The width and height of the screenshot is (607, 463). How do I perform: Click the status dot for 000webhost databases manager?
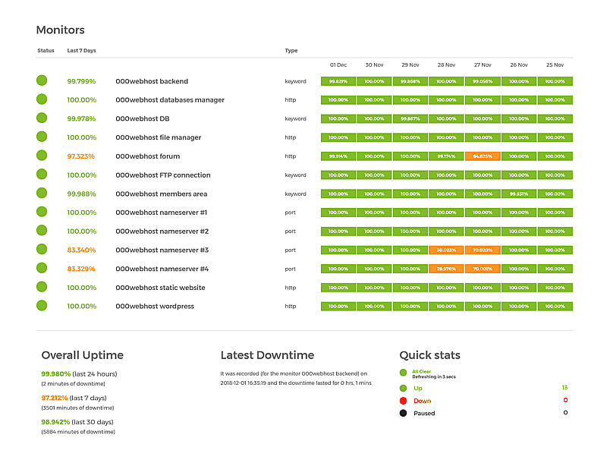point(42,99)
